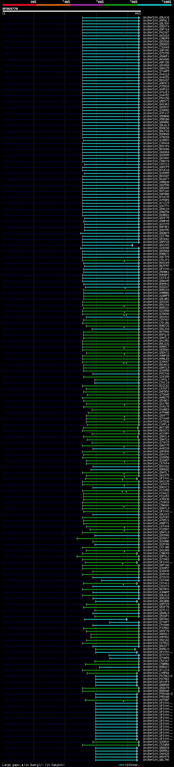
Task: Select the UniRef100_Q8H1Z5 label
Action: point(156,69)
